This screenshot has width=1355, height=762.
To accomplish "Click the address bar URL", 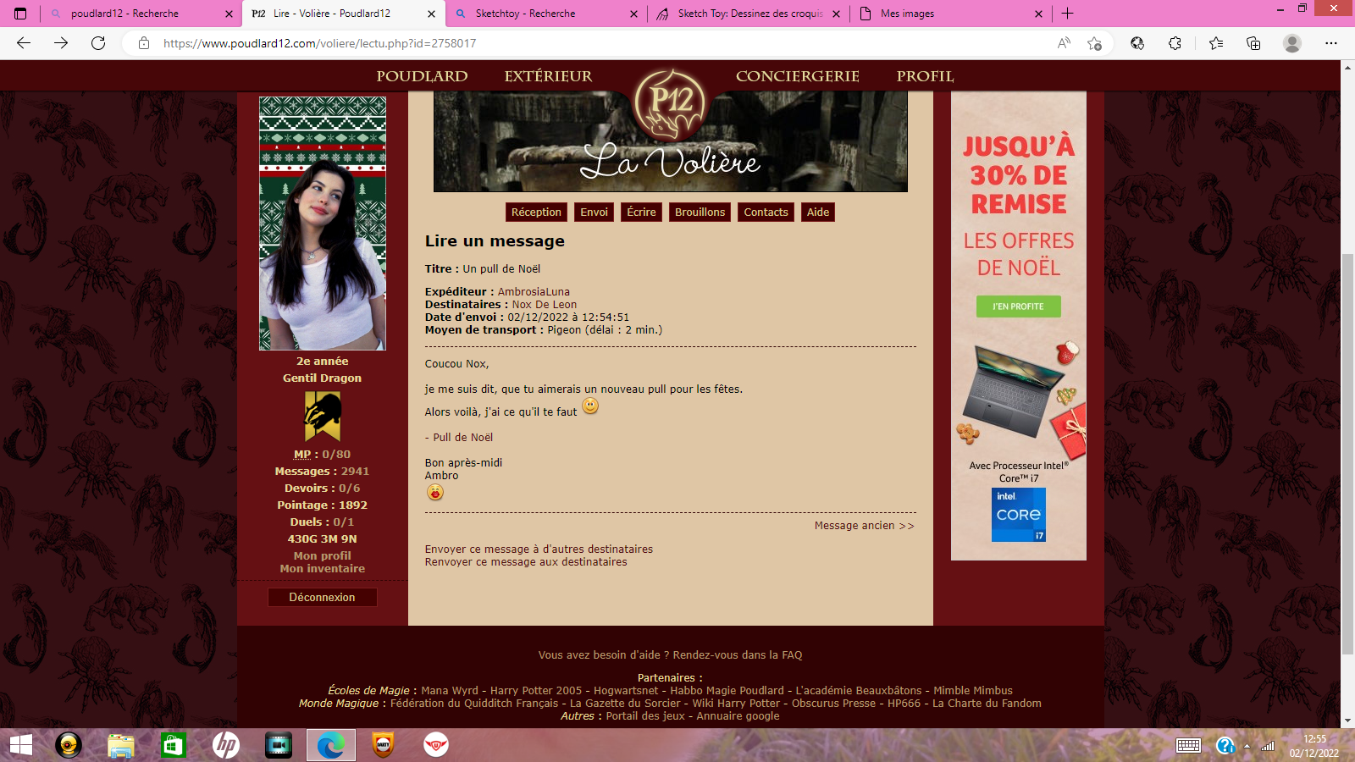I will point(319,43).
